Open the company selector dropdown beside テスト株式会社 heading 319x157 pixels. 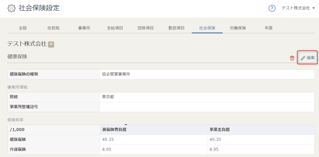[51, 44]
